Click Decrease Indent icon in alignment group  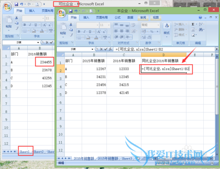tap(116, 37)
